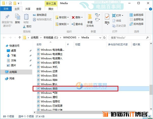
Task: Go forward with the Forward arrow
Action: point(10,38)
